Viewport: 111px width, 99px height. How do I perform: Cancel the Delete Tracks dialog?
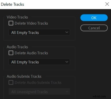(x=94, y=28)
